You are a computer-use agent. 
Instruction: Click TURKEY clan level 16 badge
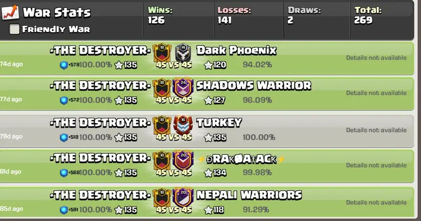tap(183, 125)
